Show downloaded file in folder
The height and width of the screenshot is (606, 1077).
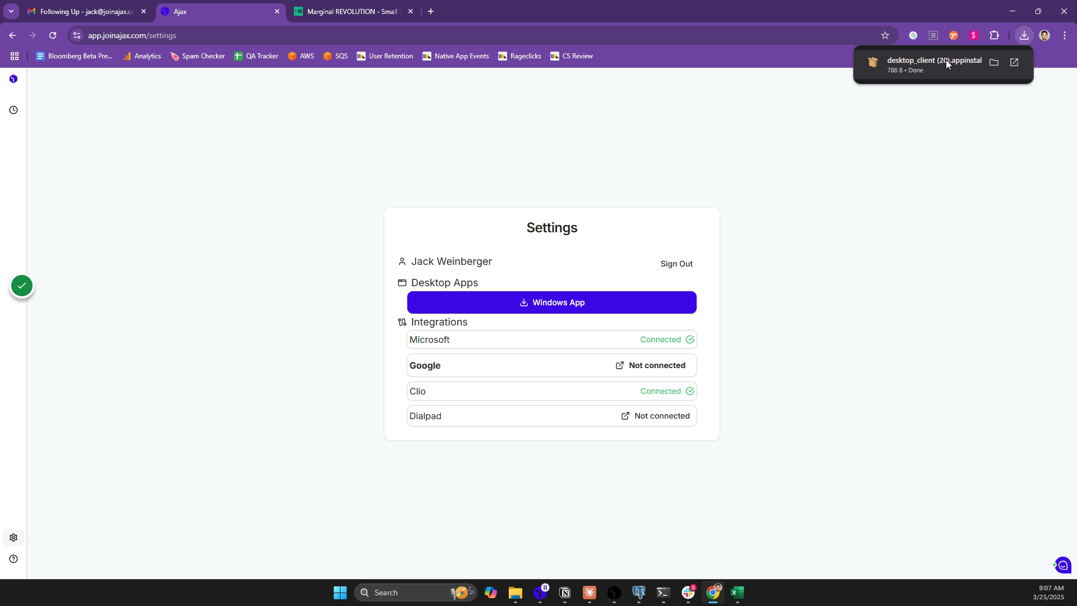click(x=994, y=62)
